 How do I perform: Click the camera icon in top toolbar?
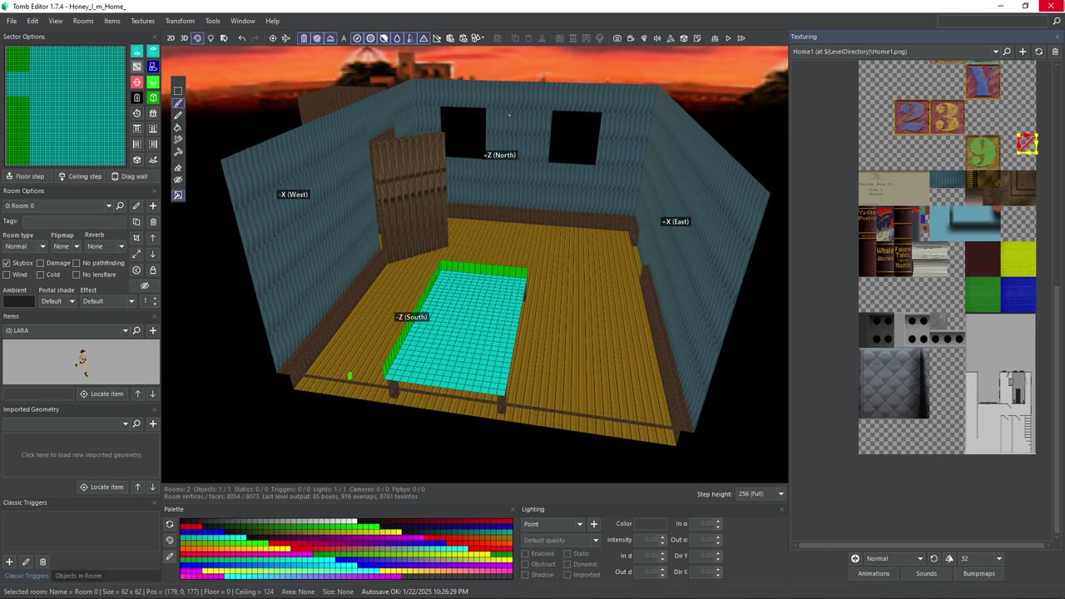(617, 38)
